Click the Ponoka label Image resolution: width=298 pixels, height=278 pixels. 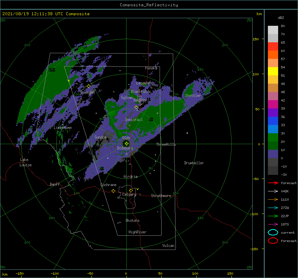click(151, 68)
